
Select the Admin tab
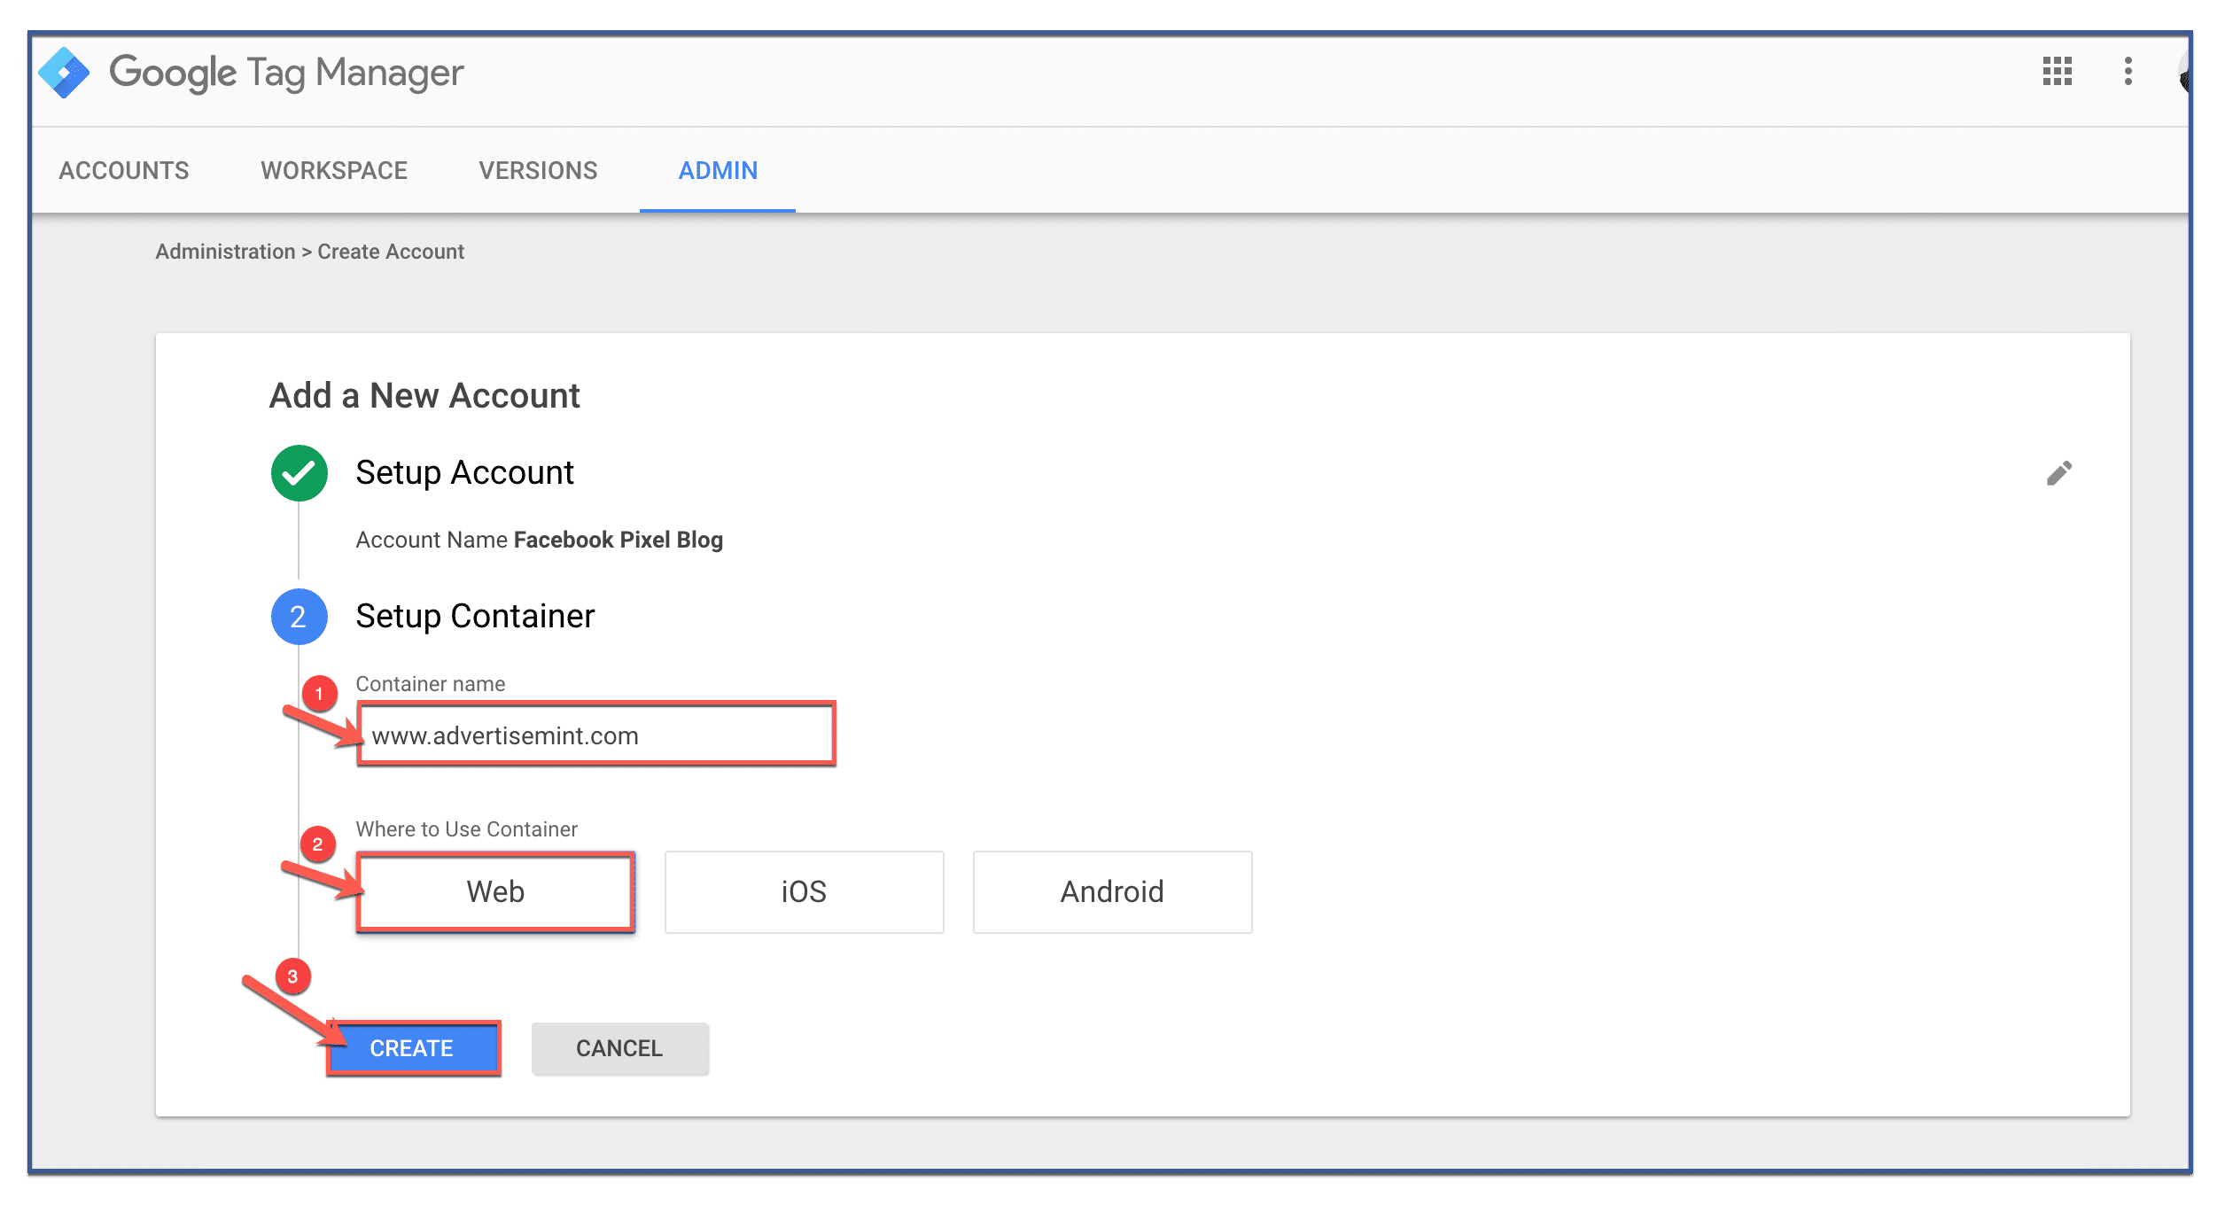718,170
